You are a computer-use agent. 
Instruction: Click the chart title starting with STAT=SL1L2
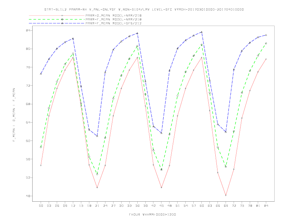[144, 10]
